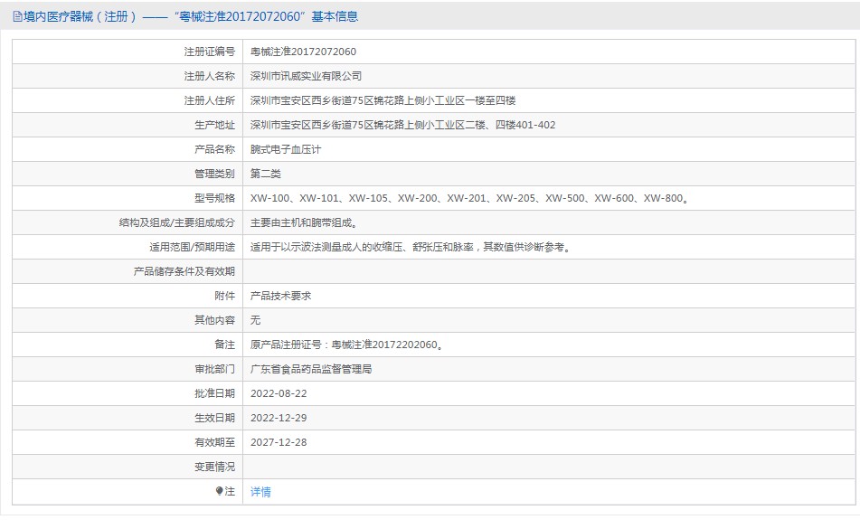The height and width of the screenshot is (529, 860).
Task: Select expiry date 2027-12-28
Action: (279, 442)
